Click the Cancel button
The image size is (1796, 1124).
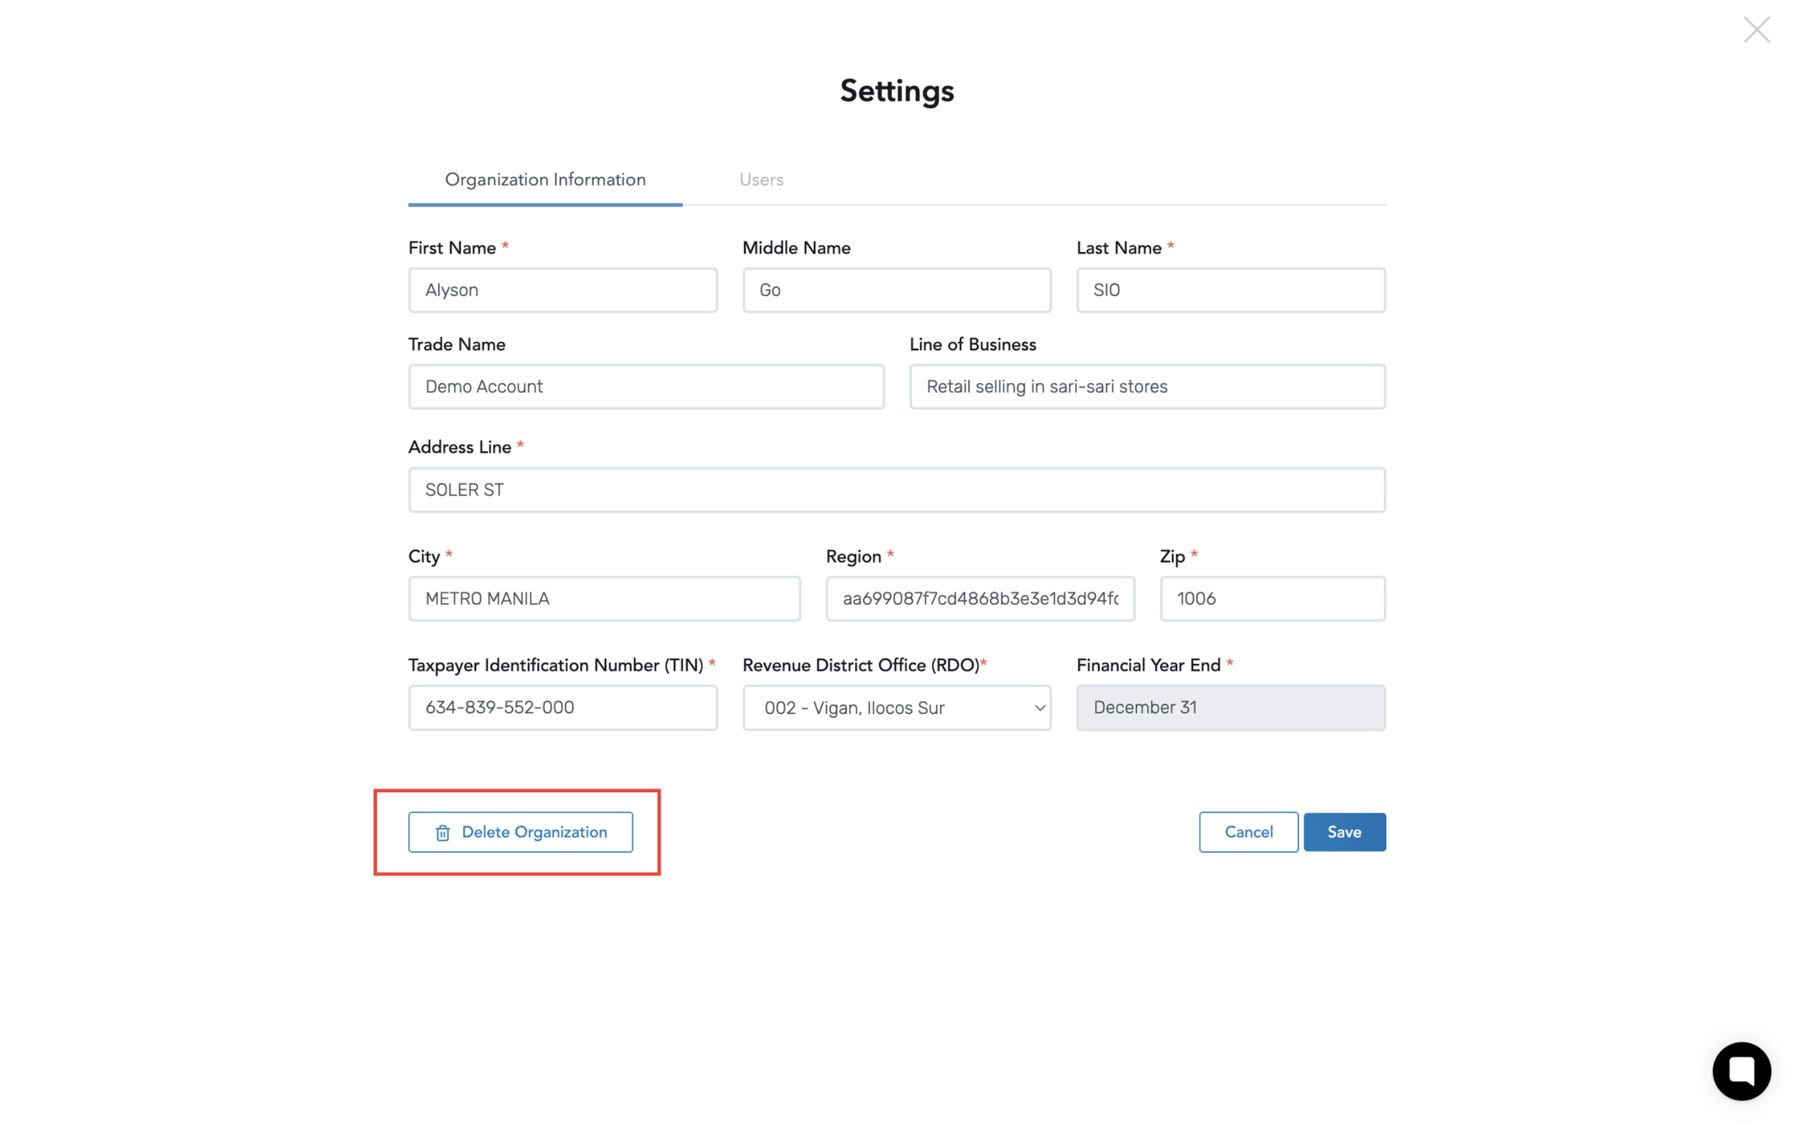1247,832
